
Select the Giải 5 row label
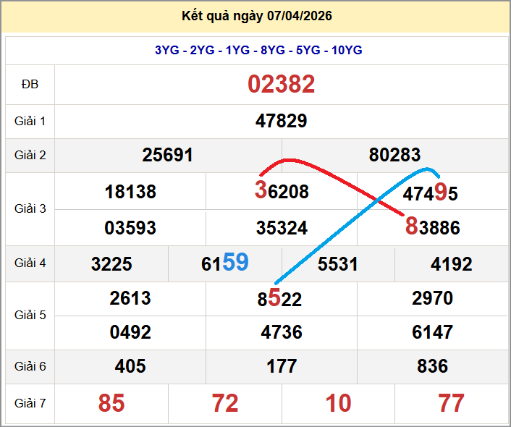(x=30, y=315)
